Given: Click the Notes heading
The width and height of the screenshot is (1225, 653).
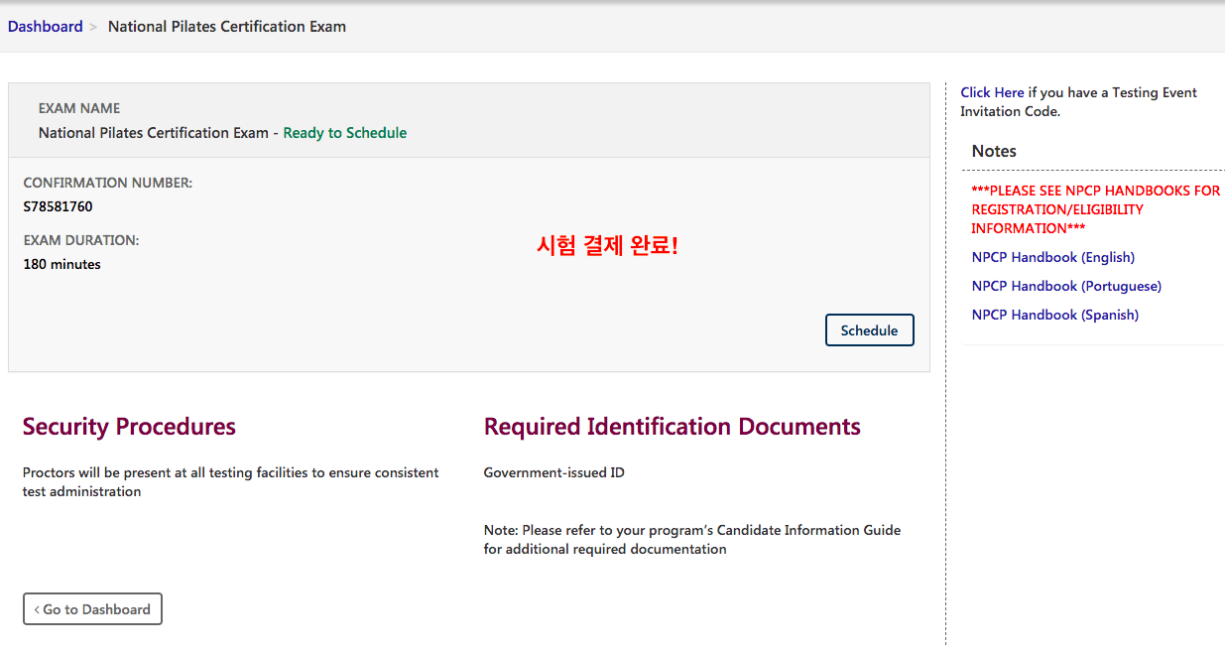Looking at the screenshot, I should tap(994, 151).
